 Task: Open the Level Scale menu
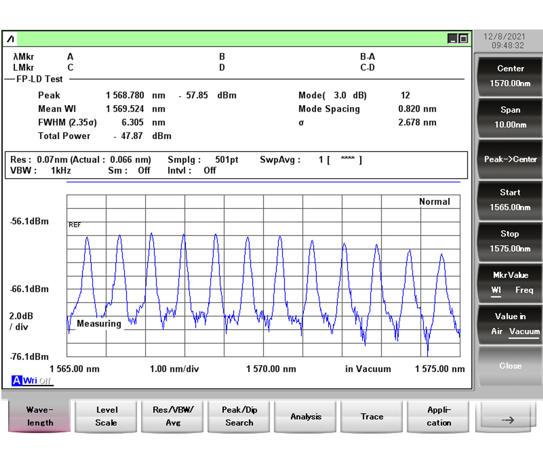click(x=106, y=417)
